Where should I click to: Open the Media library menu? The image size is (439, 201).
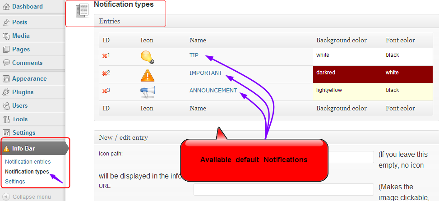coord(21,36)
